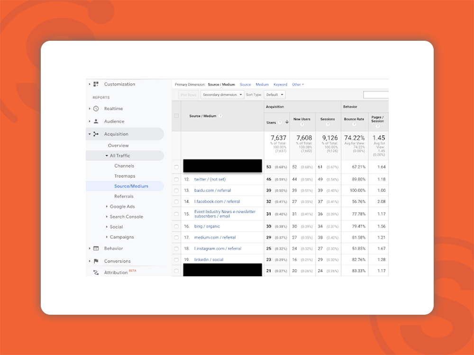Screen dimensions: 474x355
Task: Open the Secondary dimension dropdown
Action: [x=222, y=95]
